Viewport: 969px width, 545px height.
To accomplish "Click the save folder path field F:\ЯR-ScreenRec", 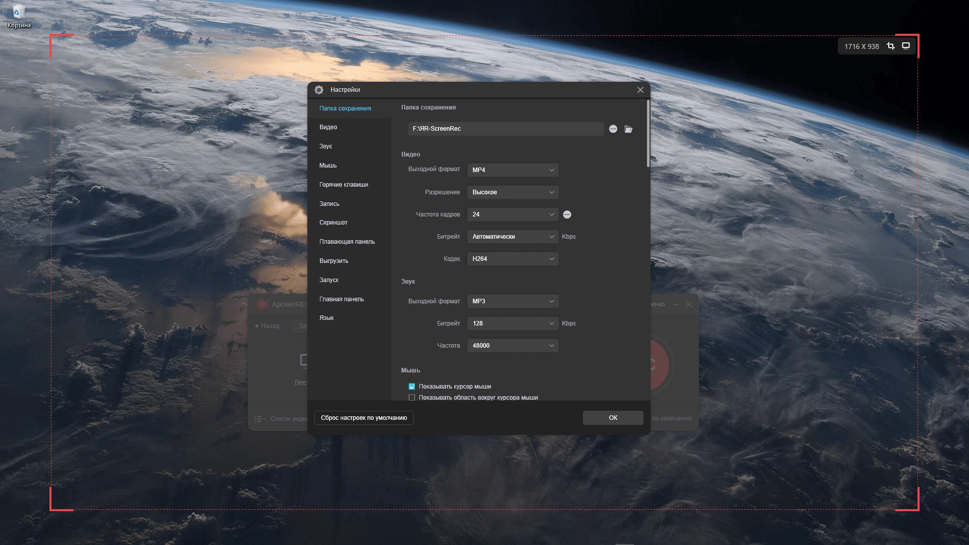I will [506, 129].
